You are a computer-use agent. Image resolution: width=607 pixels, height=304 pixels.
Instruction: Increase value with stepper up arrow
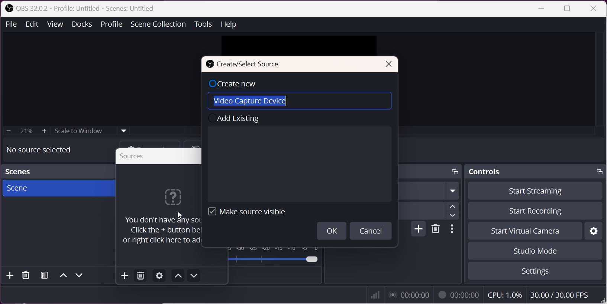[x=453, y=206]
